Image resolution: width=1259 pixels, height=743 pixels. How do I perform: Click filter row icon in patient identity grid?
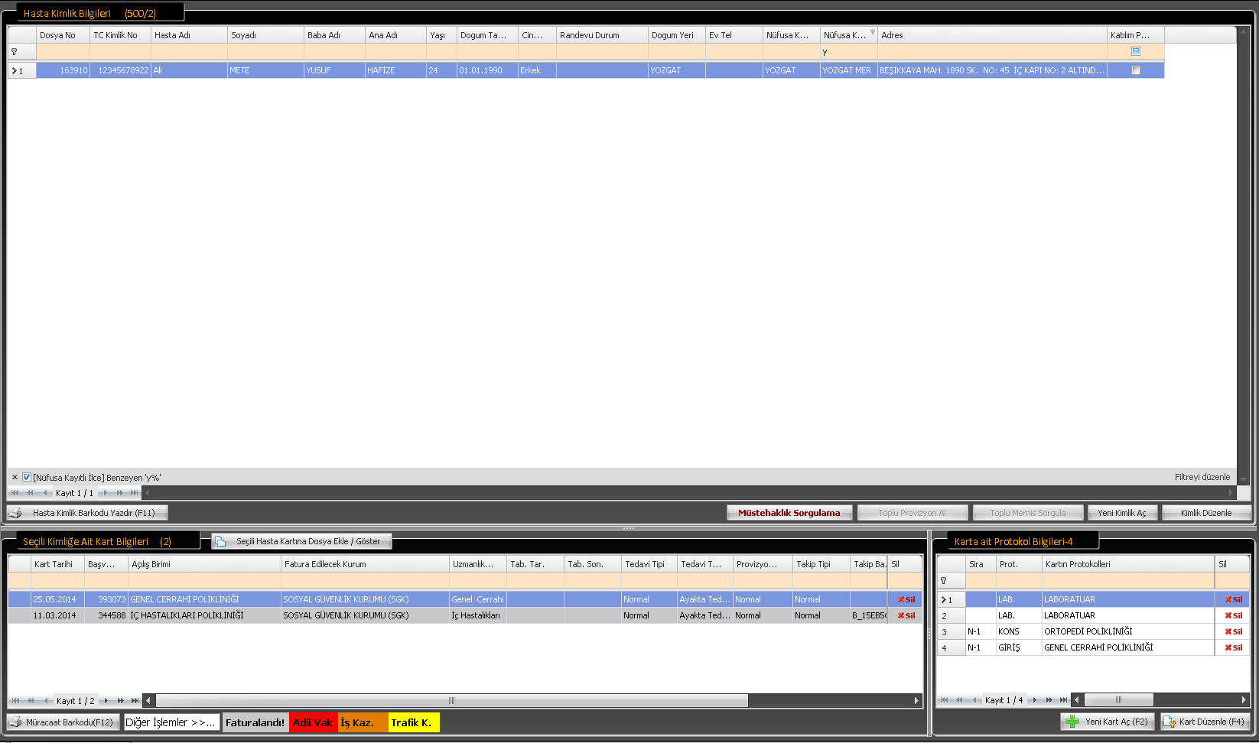(x=15, y=52)
